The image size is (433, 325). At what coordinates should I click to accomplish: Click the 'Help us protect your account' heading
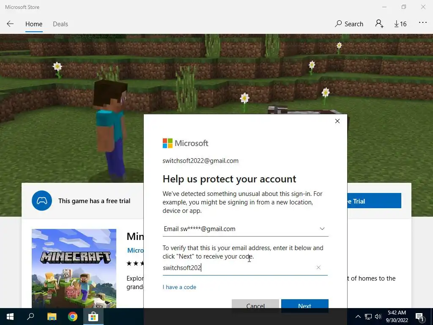click(229, 179)
